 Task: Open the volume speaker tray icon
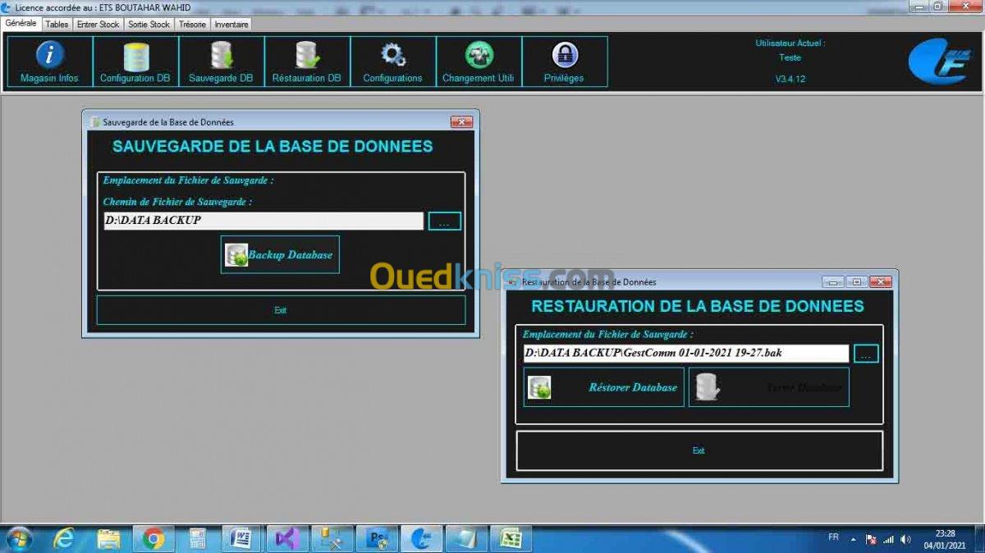pos(905,539)
